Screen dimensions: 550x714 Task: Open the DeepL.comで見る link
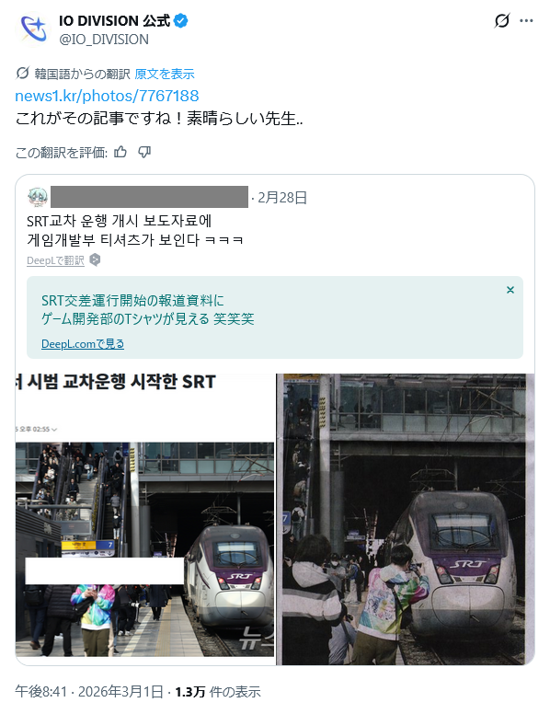83,344
